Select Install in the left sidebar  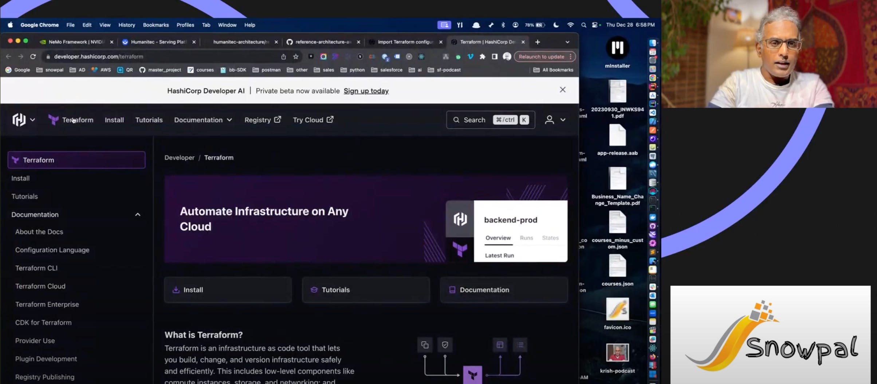tap(20, 178)
